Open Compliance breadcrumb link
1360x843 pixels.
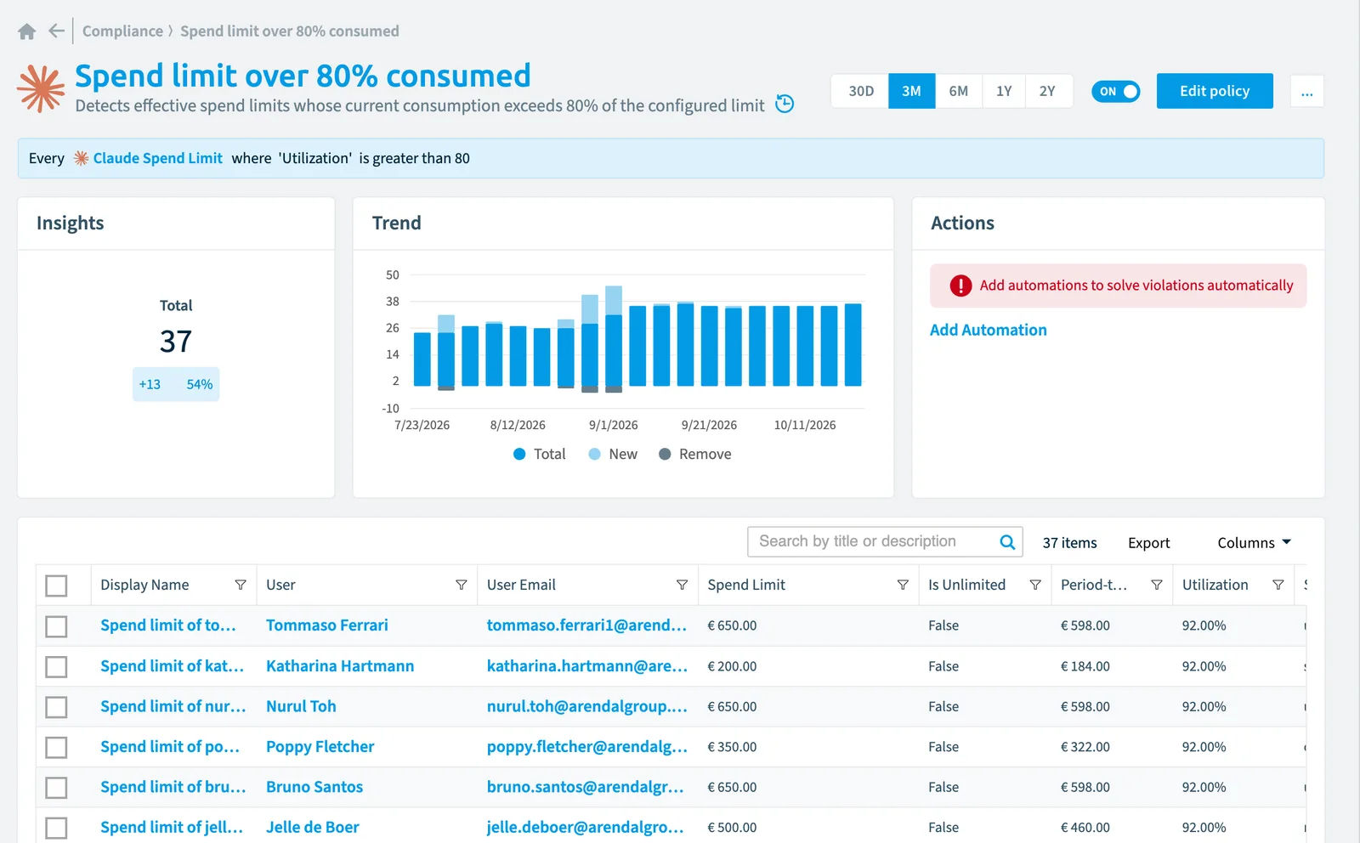[x=122, y=31]
